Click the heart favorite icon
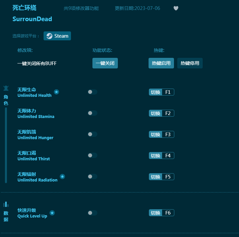Image resolution: width=239 pixels, height=237 pixels. 176,8
